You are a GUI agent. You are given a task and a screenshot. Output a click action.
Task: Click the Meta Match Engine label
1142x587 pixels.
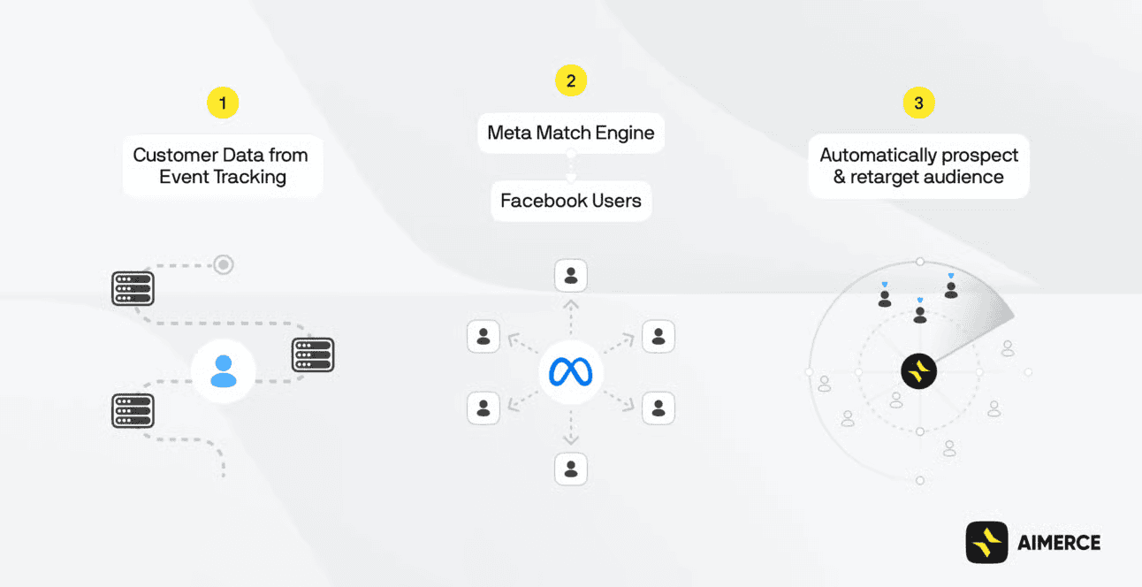pos(571,133)
